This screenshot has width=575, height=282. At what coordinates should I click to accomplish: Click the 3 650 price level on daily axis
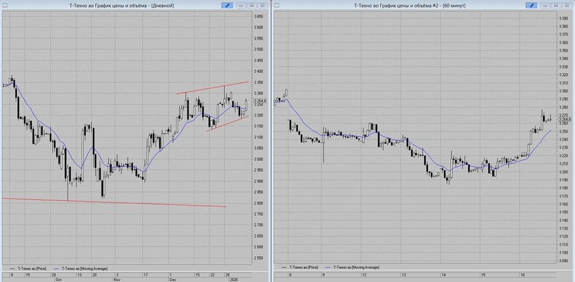259,17
